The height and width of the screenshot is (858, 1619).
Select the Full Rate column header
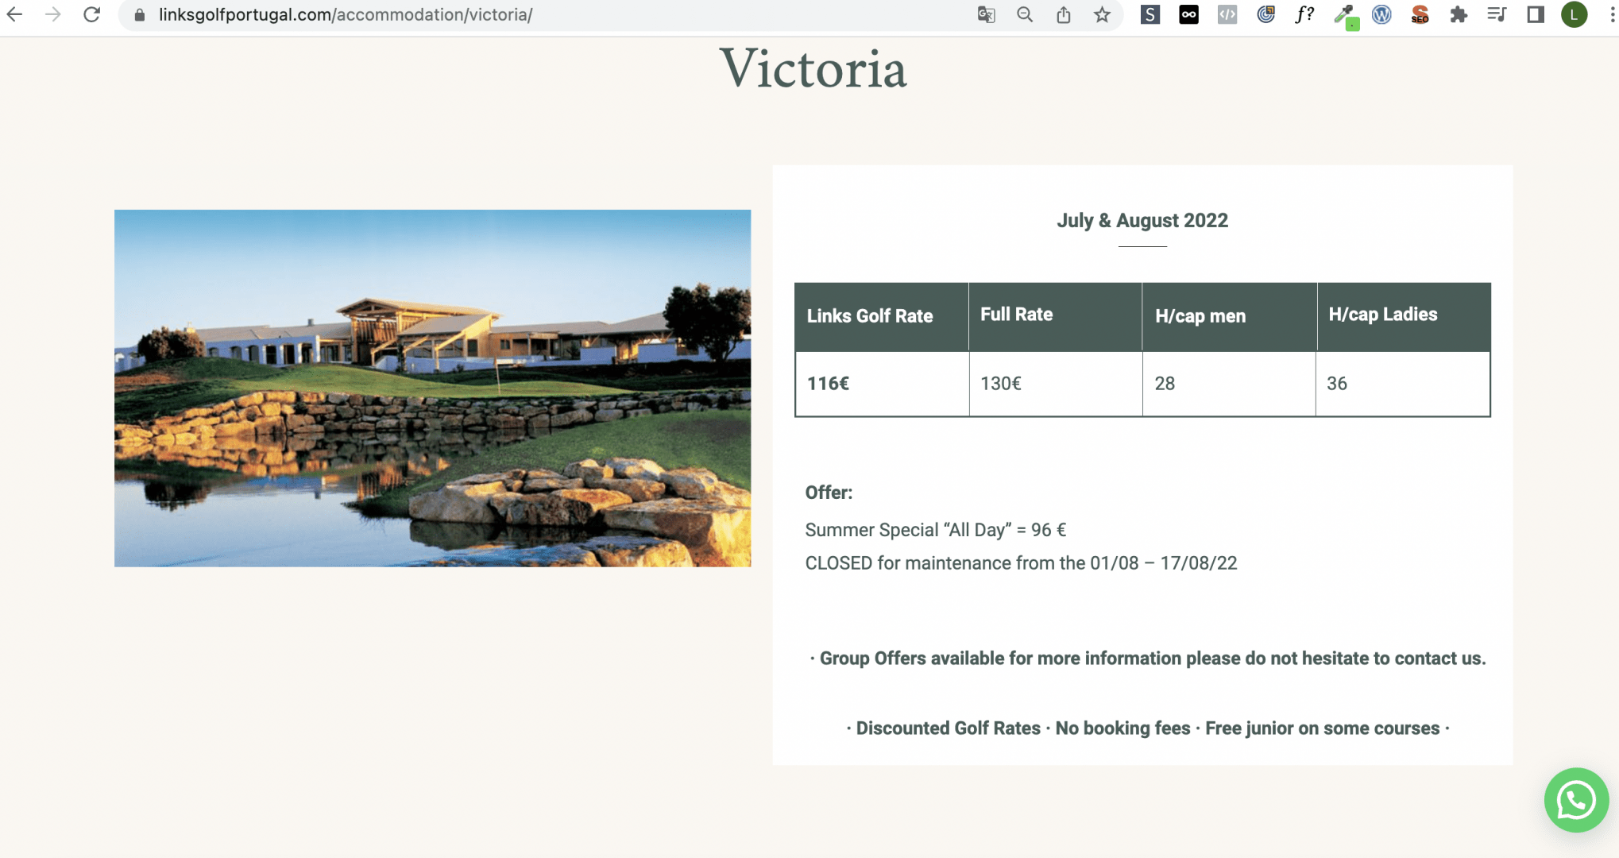pos(1055,316)
